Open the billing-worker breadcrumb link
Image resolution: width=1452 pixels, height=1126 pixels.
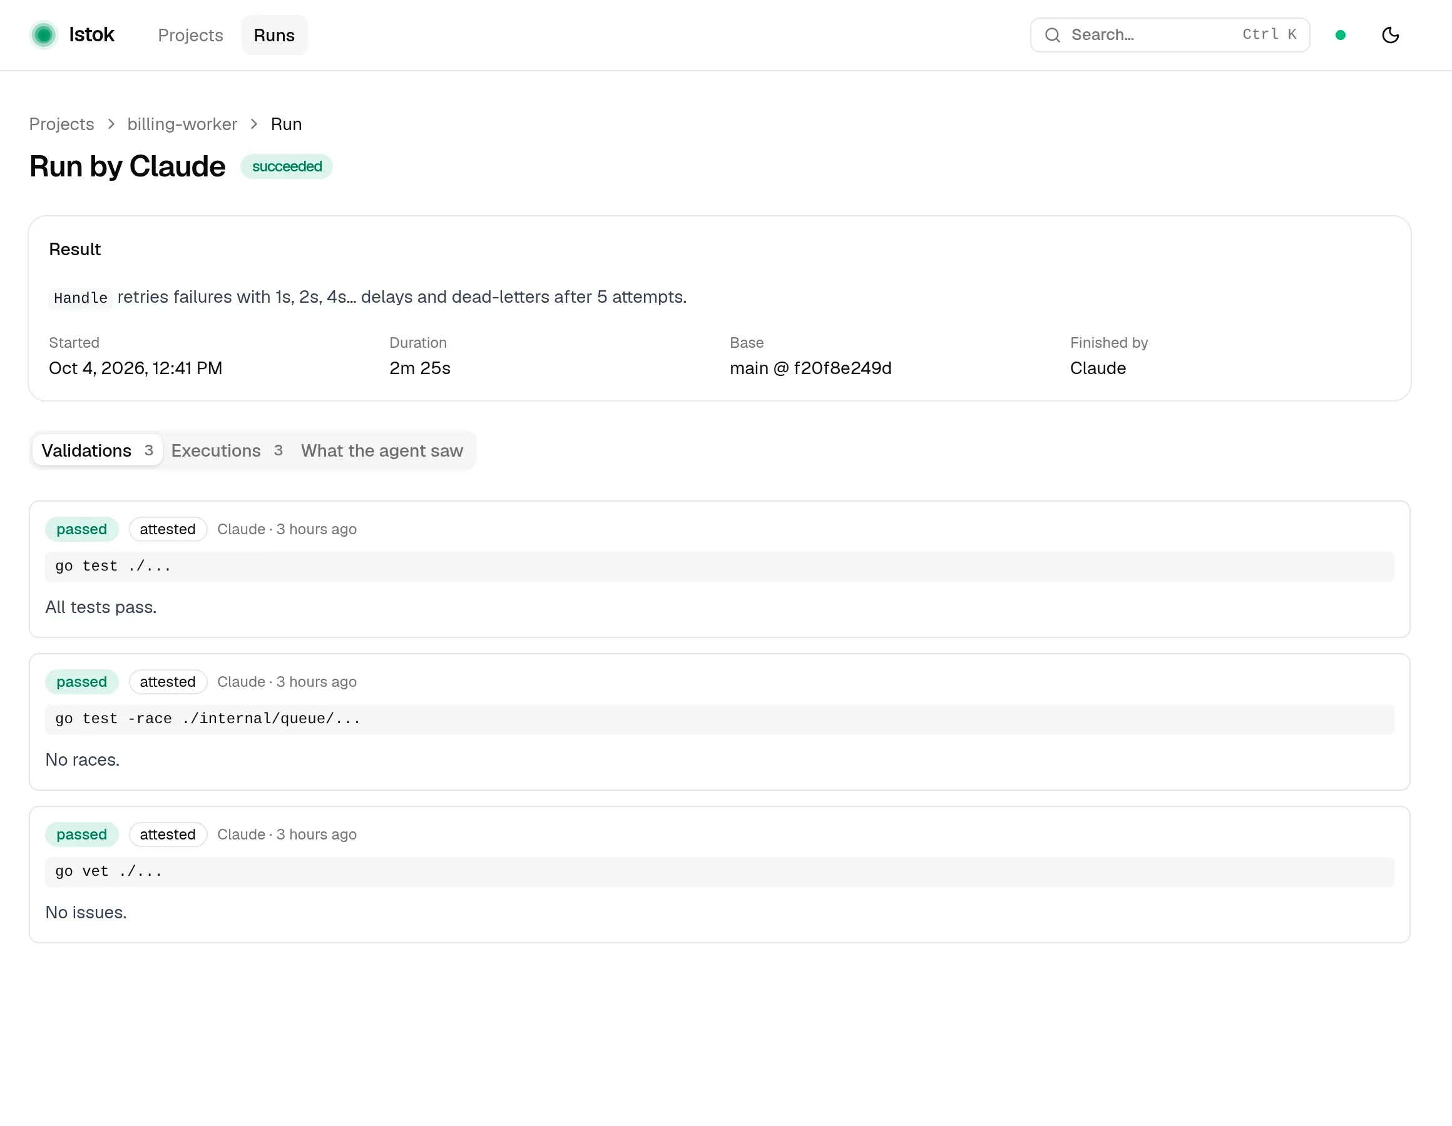(x=182, y=124)
